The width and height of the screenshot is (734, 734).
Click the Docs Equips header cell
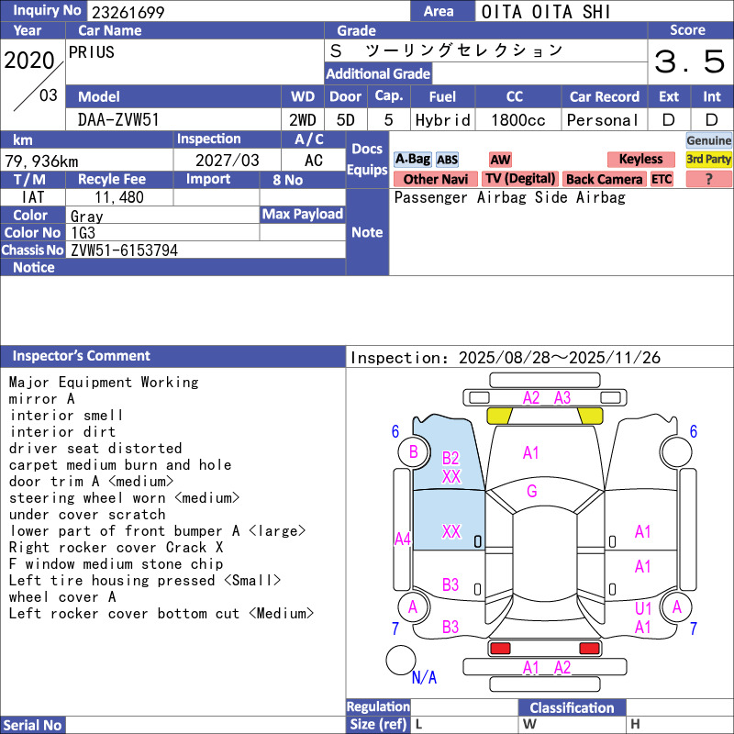(x=367, y=160)
